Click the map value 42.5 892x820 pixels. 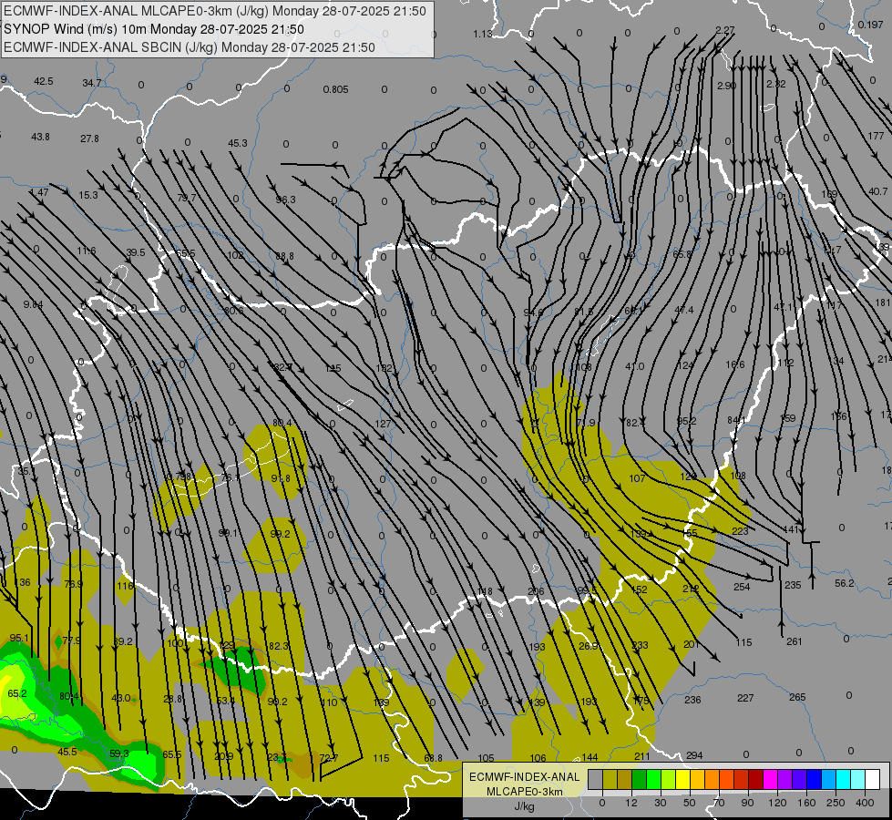(x=43, y=81)
